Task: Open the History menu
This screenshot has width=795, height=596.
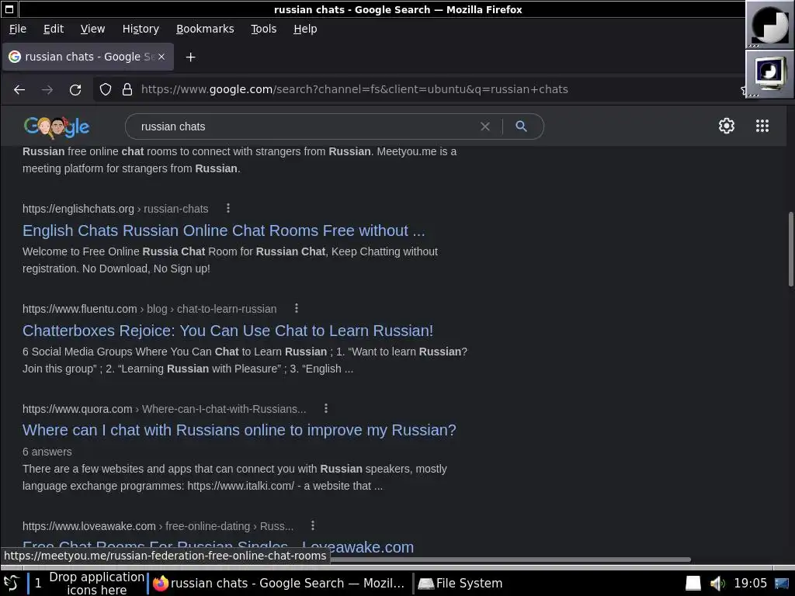Action: tap(141, 29)
